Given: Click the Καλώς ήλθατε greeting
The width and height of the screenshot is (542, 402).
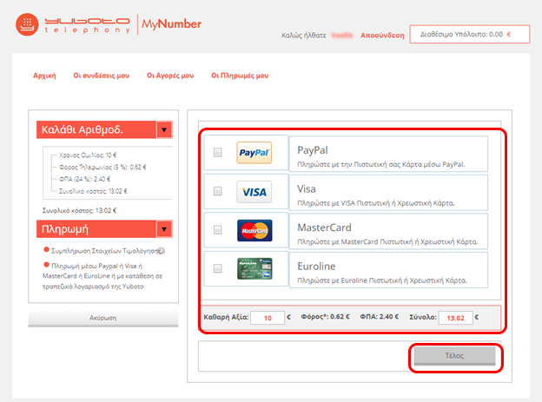Looking at the screenshot, I should click(304, 36).
